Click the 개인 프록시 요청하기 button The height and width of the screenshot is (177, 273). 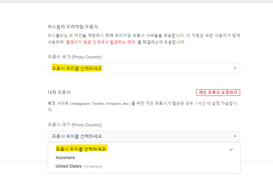click(218, 92)
